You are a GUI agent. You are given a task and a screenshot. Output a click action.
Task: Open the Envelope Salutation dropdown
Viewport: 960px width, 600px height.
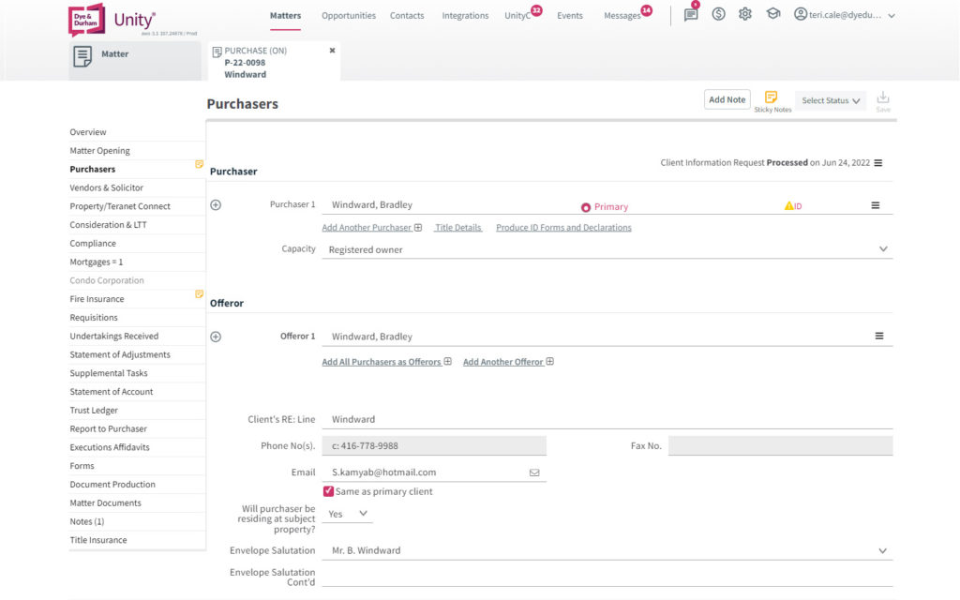882,550
